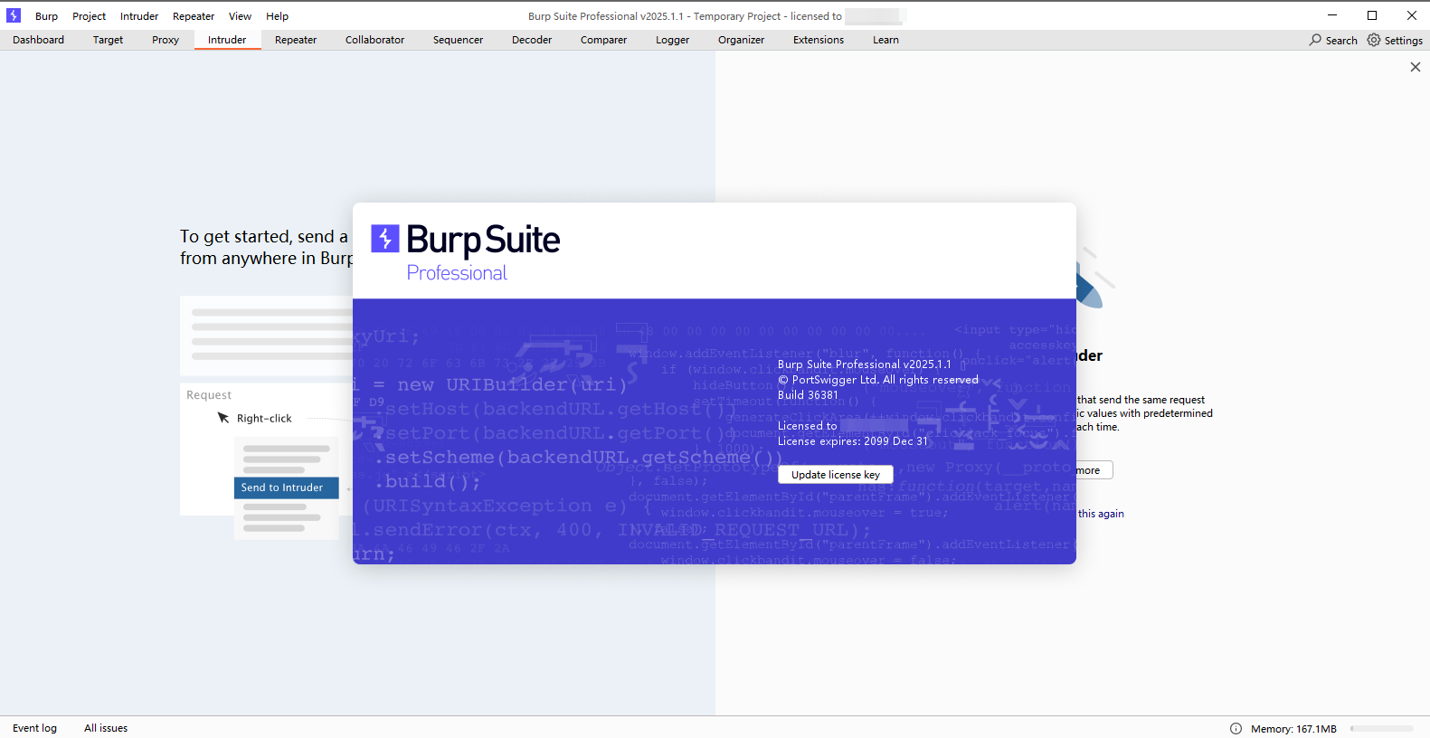Switch to the Dashboard tab
The width and height of the screenshot is (1430, 738).
point(38,40)
